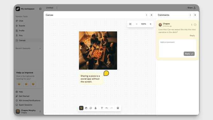Open Comments panel options menu

[x=190, y=15]
